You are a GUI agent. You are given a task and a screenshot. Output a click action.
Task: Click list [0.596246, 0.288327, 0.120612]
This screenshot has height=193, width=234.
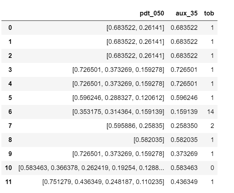point(118,98)
